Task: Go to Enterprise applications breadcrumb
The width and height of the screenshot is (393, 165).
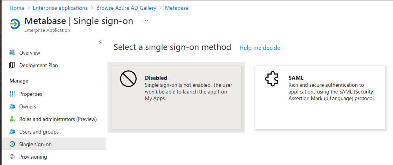Action: [60, 8]
